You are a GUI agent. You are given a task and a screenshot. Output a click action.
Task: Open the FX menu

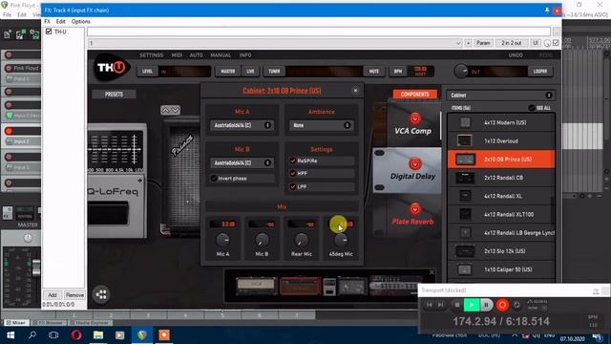click(47, 21)
